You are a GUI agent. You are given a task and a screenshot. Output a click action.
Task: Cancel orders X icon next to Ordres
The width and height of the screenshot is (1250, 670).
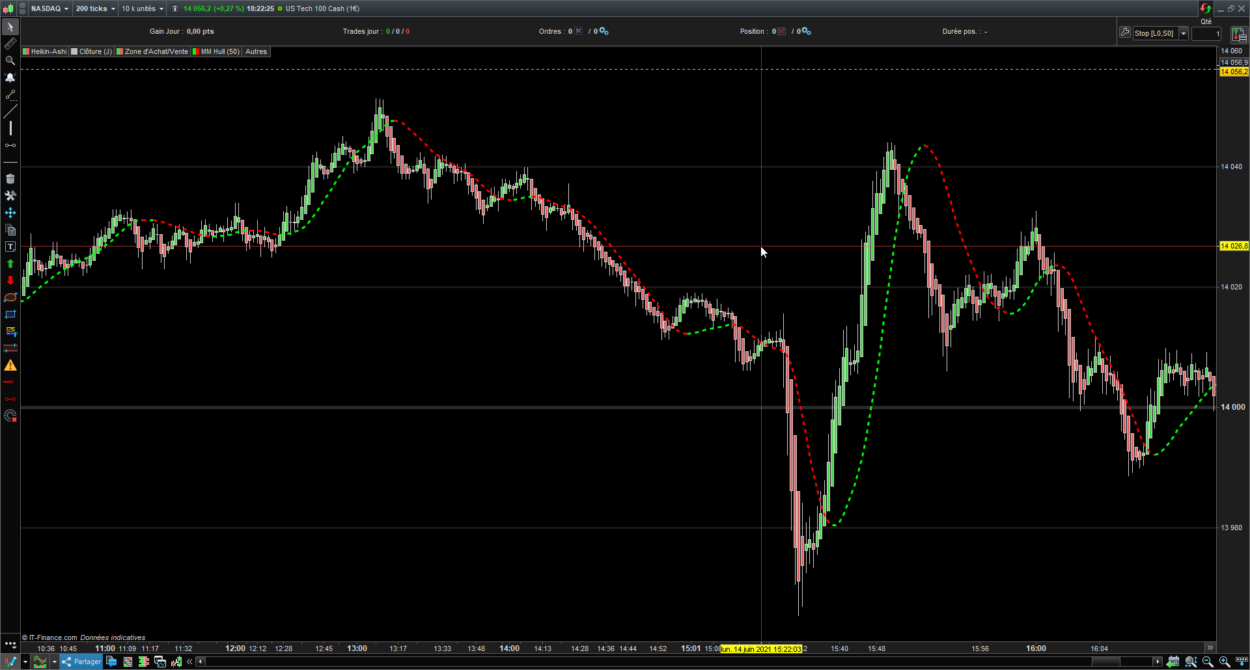[578, 31]
